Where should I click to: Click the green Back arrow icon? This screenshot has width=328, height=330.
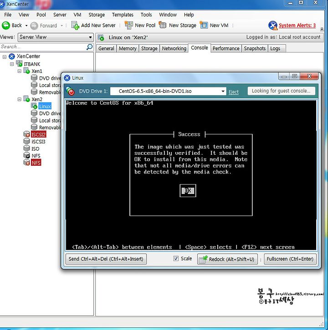point(5,25)
